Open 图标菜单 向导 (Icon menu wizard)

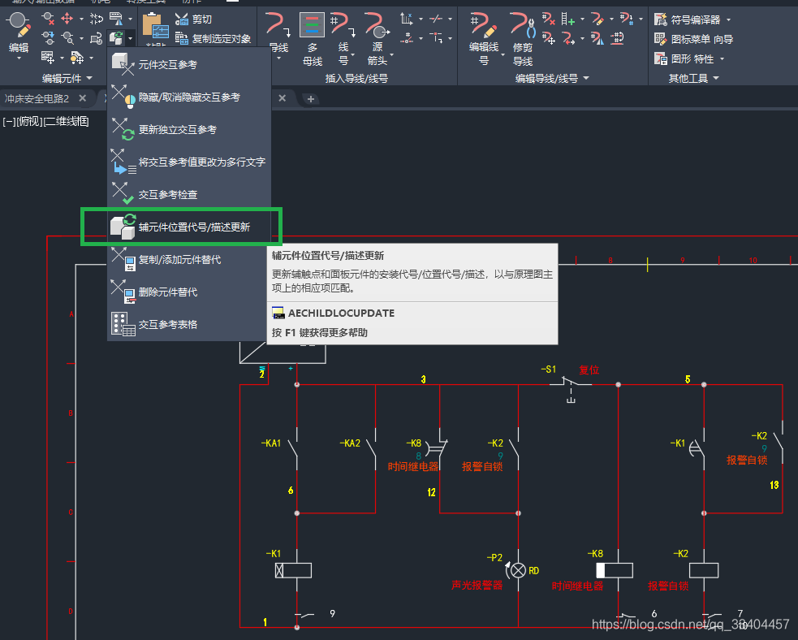point(693,39)
